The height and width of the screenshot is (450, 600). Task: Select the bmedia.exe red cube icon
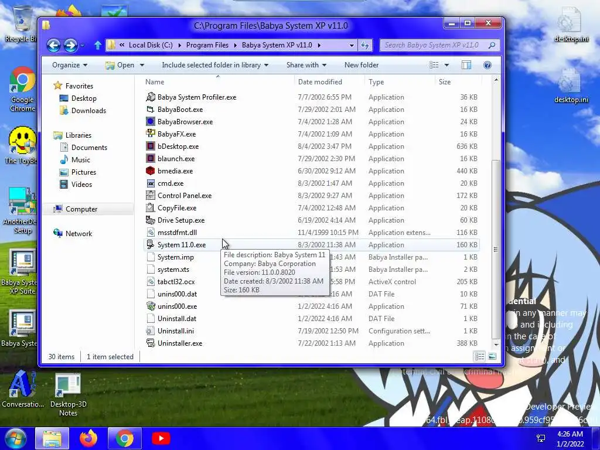(151, 171)
